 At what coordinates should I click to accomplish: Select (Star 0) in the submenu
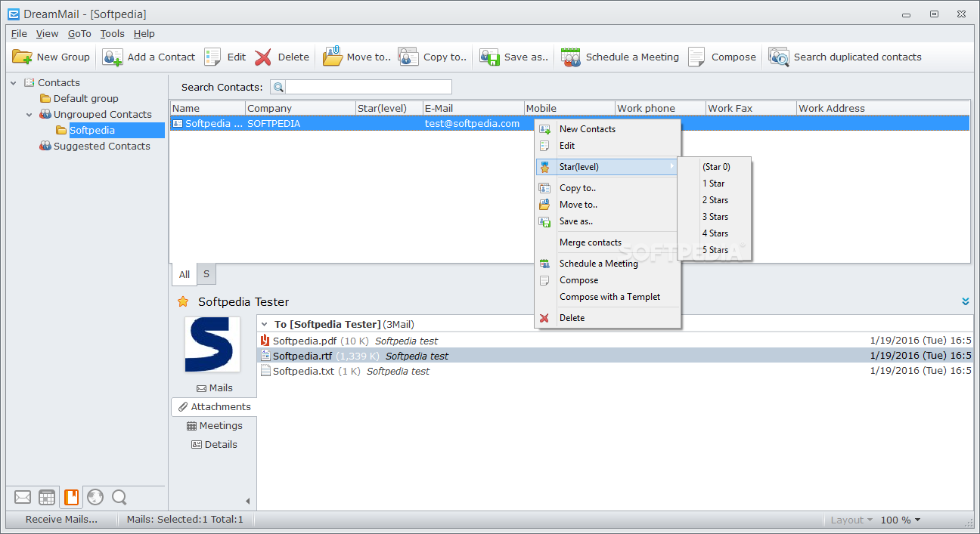click(715, 167)
